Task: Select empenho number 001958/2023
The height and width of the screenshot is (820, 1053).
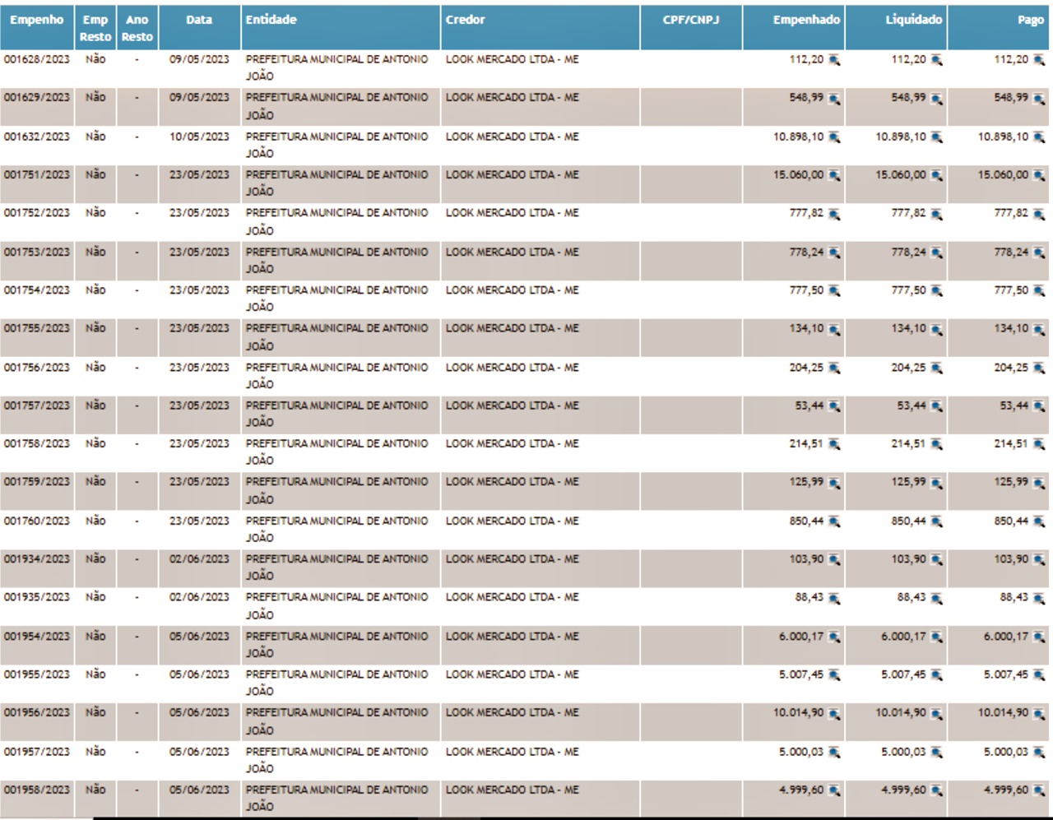Action: tap(37, 790)
